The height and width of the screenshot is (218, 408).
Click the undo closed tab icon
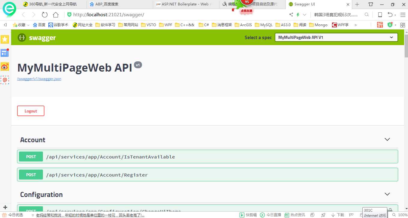(x=390, y=14)
